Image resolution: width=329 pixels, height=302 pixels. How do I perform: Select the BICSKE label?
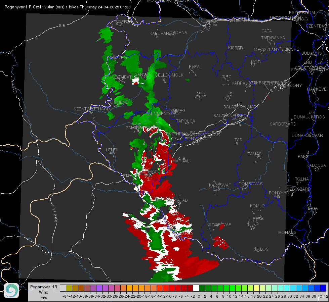tap(292, 49)
